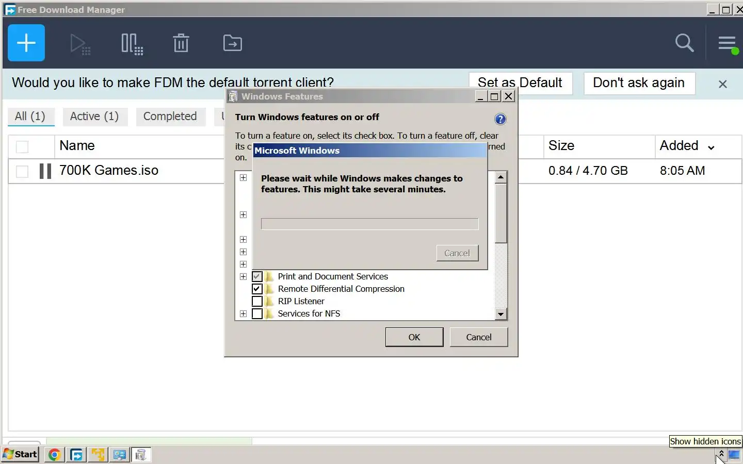Viewport: 743px width, 464px height.
Task: Expand the tree node two rows above Print and Document Services
Action: 243,252
